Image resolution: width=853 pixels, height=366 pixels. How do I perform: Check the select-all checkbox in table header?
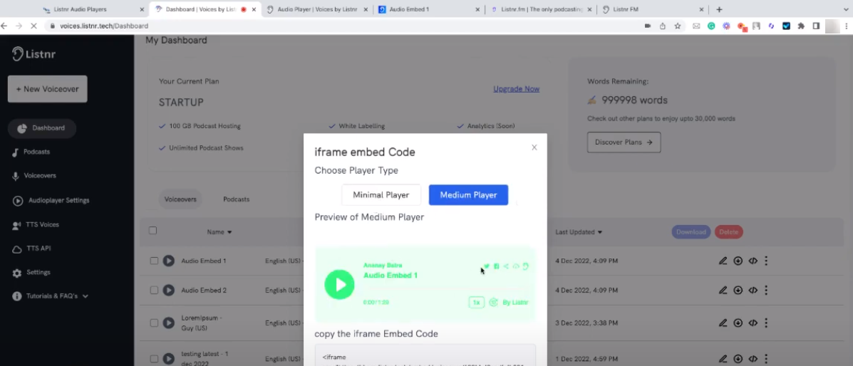pos(152,231)
